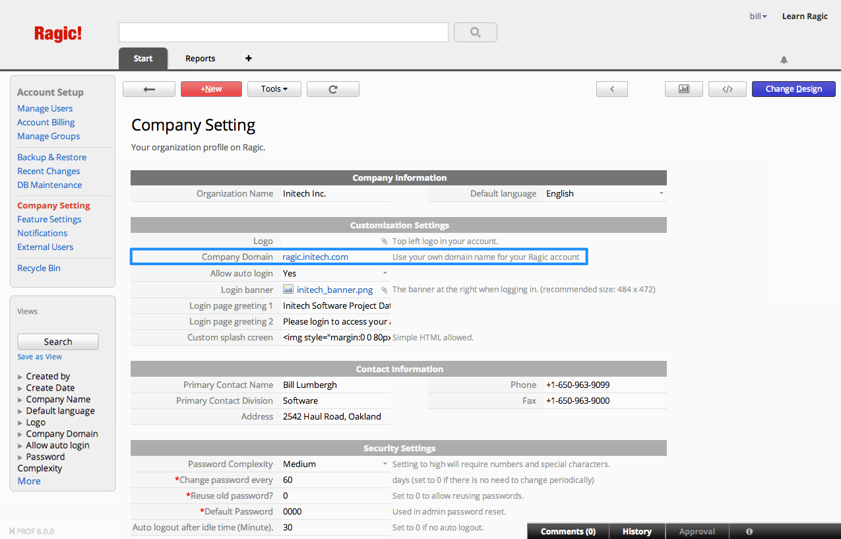The image size is (841, 539).
Task: Go to Manage Users
Action: [x=45, y=108]
